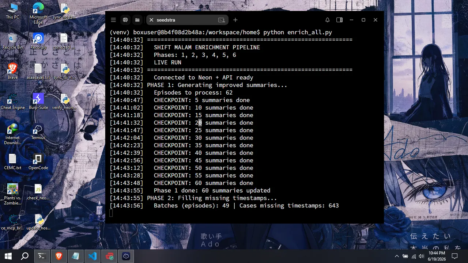Screen dimensions: 468x263
Task: Open the notifications bell in the terminal
Action: coord(328,20)
